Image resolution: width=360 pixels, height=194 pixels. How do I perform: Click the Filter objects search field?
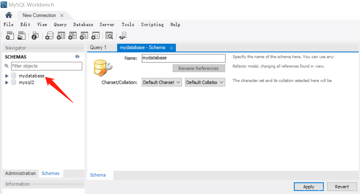pos(47,66)
